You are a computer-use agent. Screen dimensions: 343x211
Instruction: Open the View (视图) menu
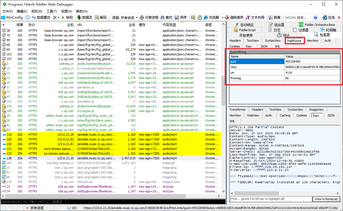click(x=66, y=11)
